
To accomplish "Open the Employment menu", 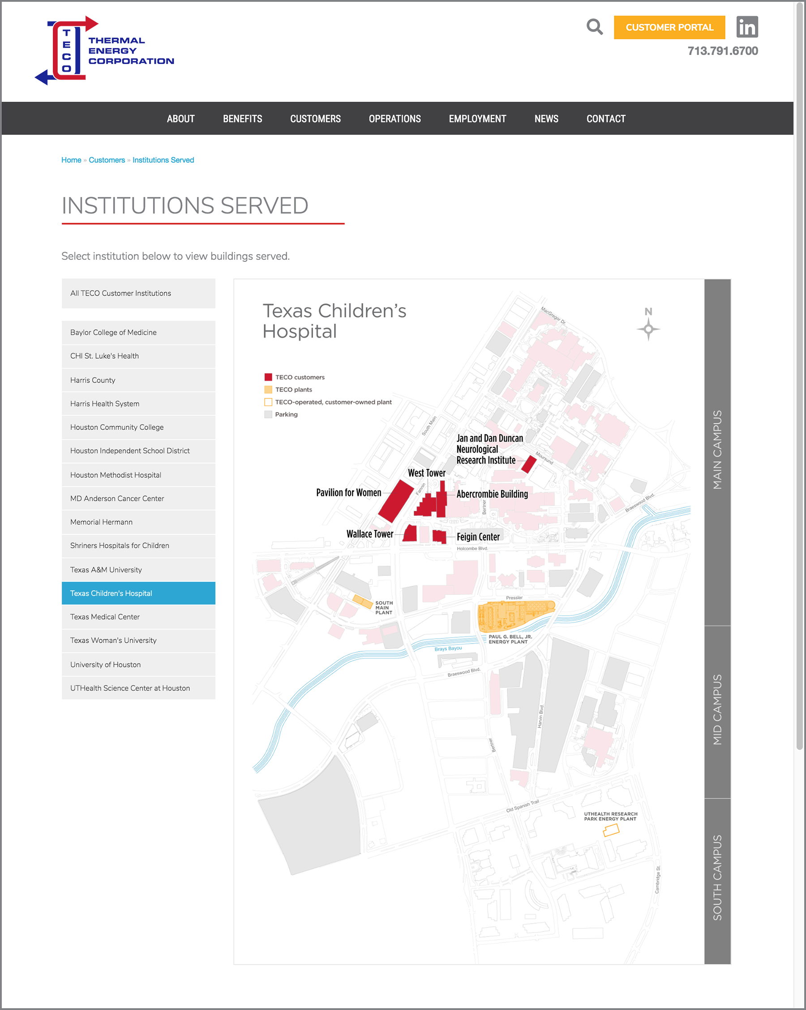I will coord(477,119).
